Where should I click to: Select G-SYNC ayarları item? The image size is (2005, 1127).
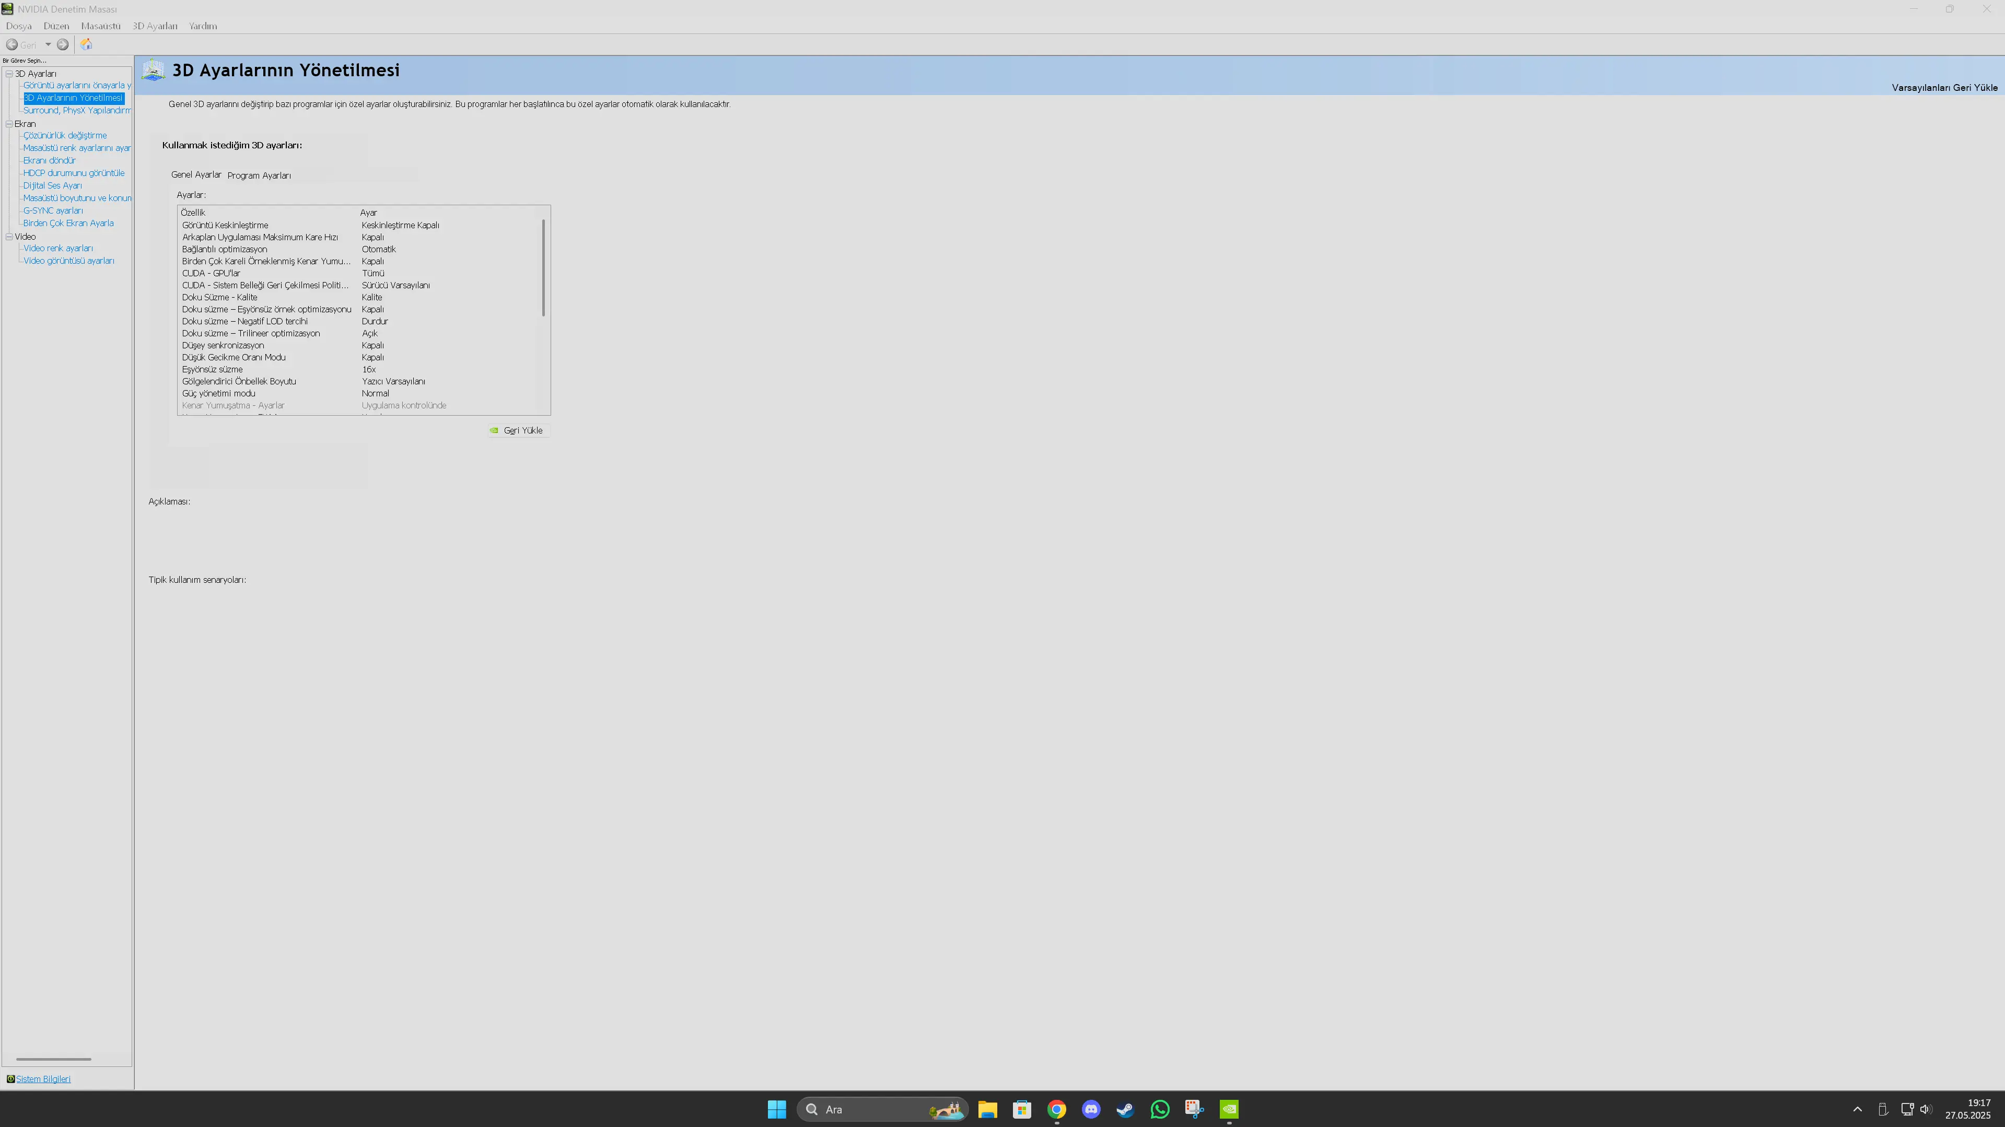click(53, 210)
